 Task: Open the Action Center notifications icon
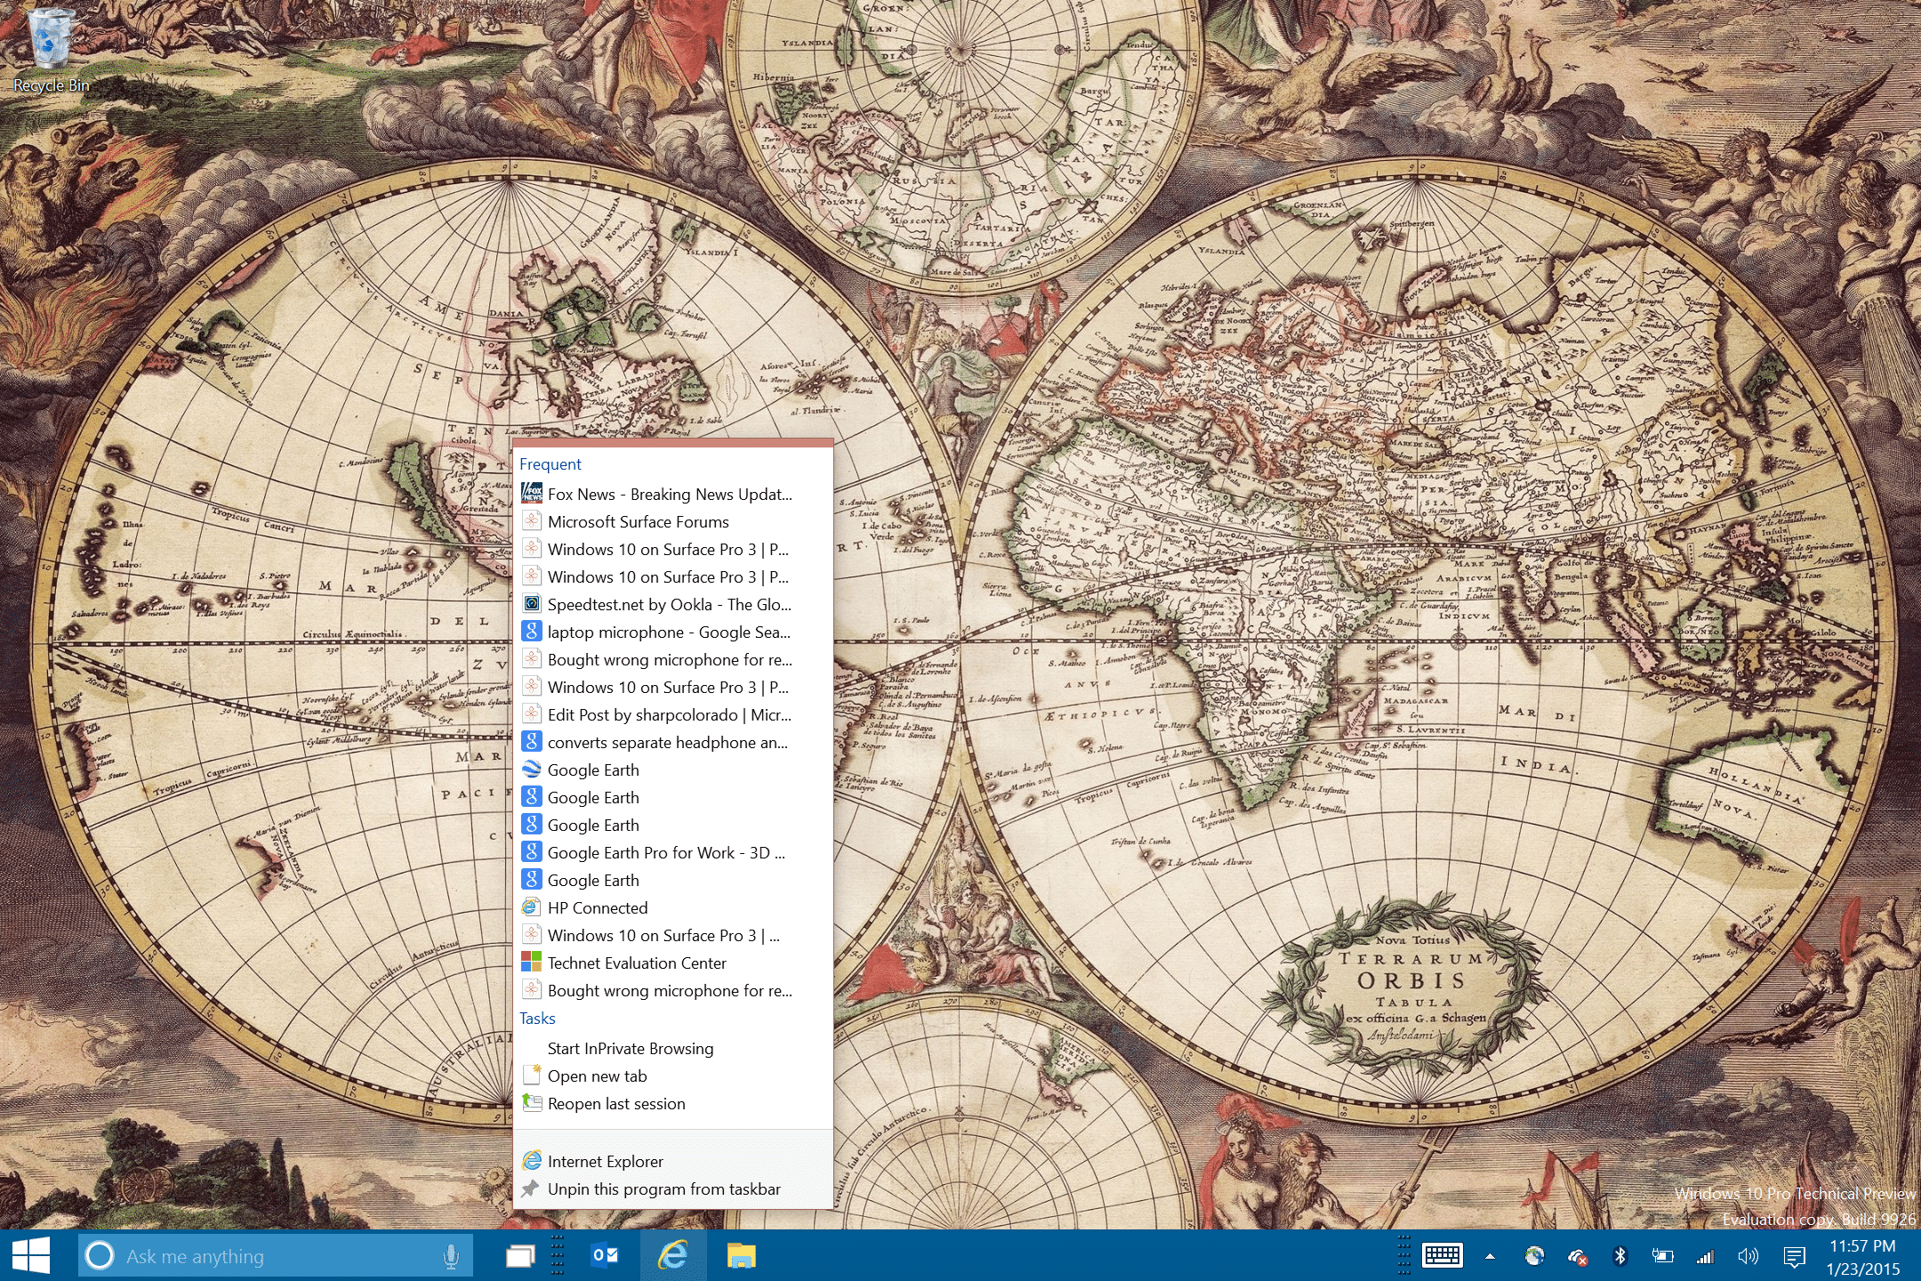1794,1256
